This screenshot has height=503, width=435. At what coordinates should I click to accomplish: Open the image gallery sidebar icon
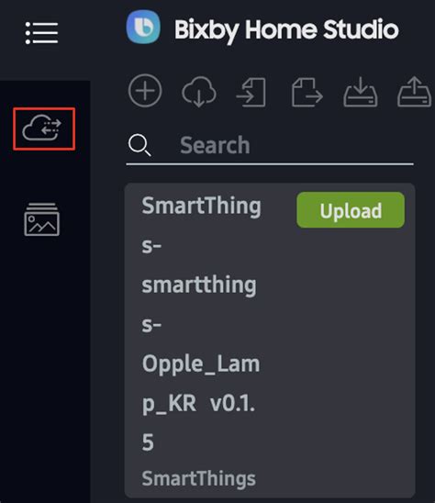point(41,219)
